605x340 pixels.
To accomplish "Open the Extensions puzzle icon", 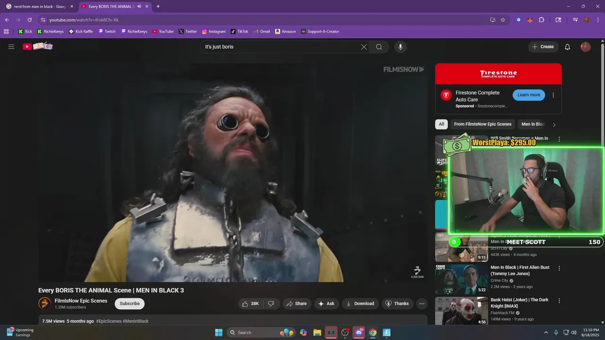I will click(542, 20).
